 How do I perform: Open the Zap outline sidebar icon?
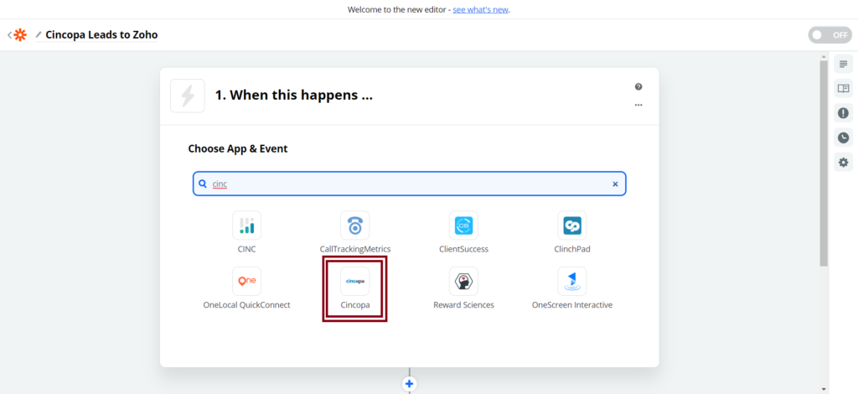click(843, 65)
